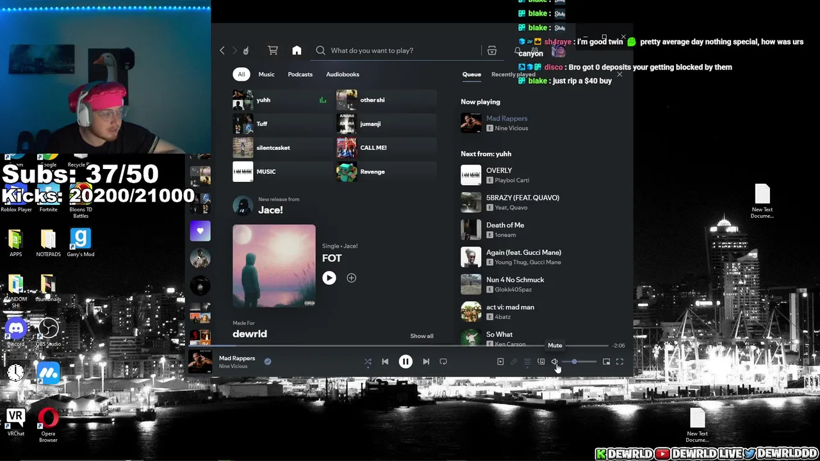This screenshot has width=820, height=461.
Task: Enter Spotify full screen mode
Action: (x=620, y=362)
